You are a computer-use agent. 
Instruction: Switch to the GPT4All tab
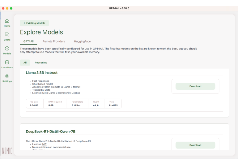coord(28,41)
